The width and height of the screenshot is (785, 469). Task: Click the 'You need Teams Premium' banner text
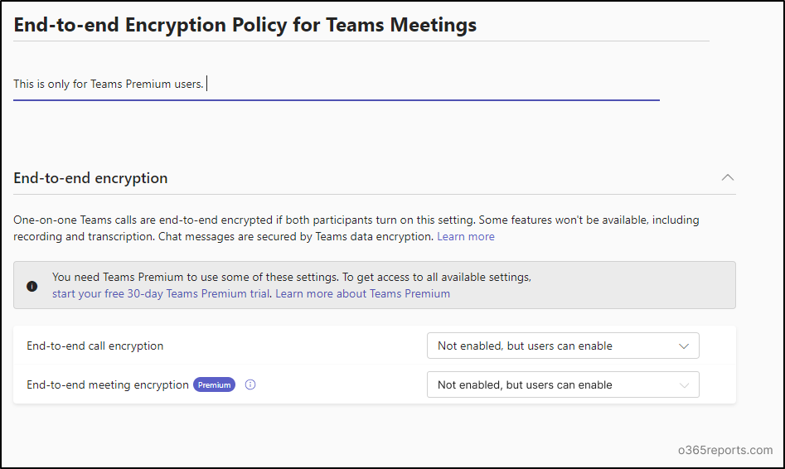click(292, 277)
